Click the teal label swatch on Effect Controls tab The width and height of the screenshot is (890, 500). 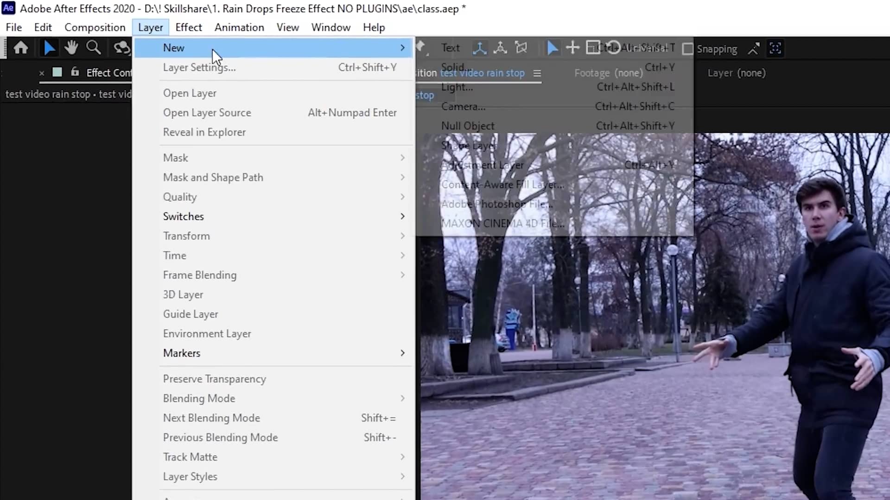point(57,72)
